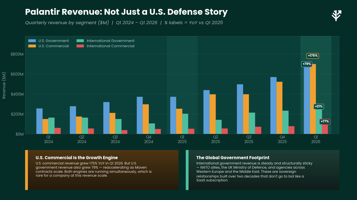Click the orange U.S. Commercial bar for Q2 2024
This screenshot has height=200, width=357.
click(x=79, y=125)
